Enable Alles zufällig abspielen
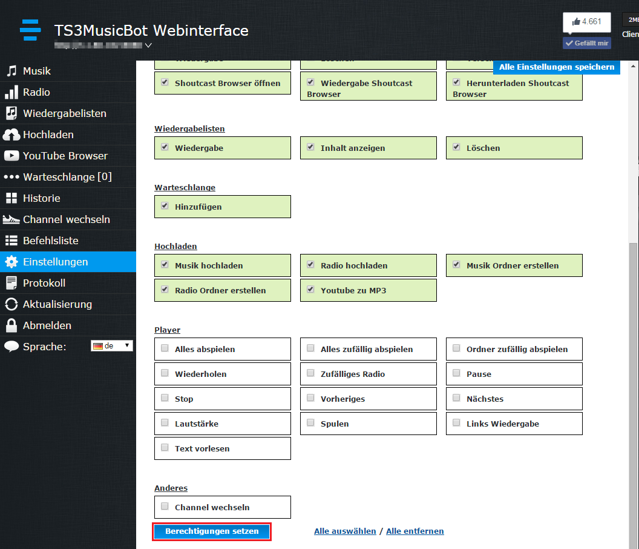 pos(310,348)
